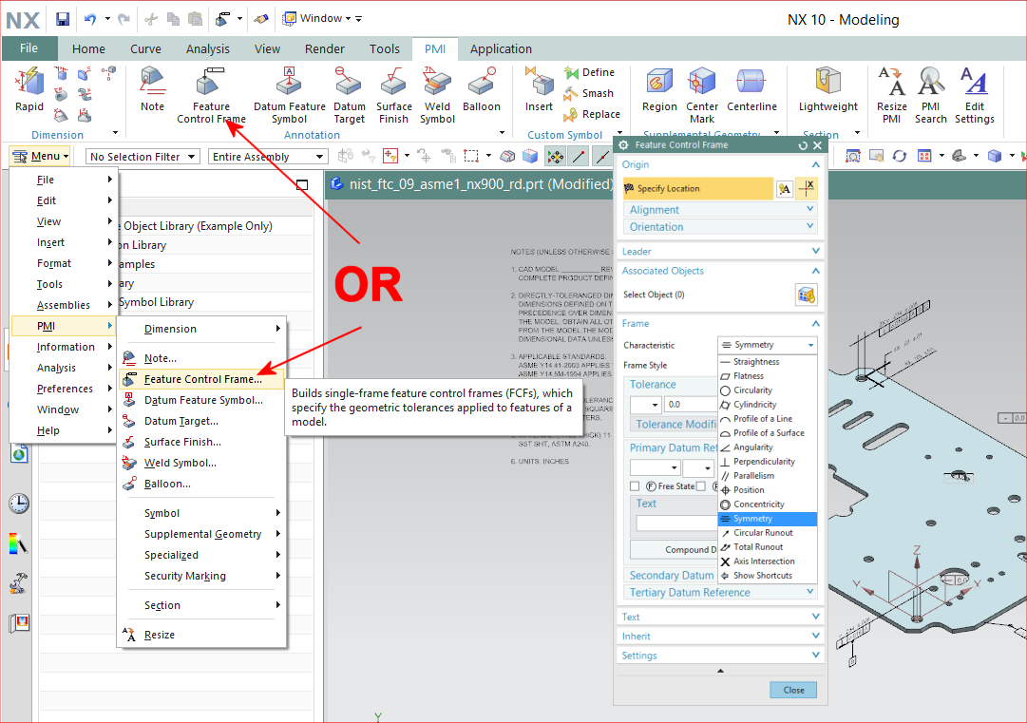Image resolution: width=1027 pixels, height=723 pixels.
Task: Open the No Selection Filter dropdown
Action: (143, 157)
